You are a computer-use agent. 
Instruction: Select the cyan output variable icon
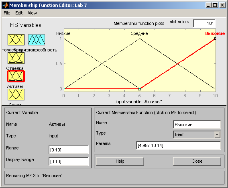37,40
